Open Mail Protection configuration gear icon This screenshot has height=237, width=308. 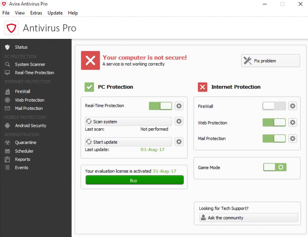coord(293,138)
